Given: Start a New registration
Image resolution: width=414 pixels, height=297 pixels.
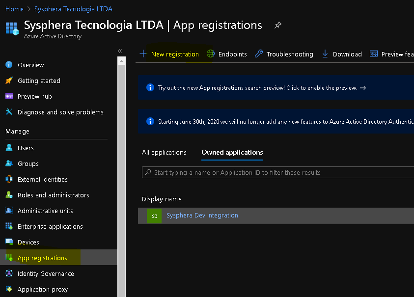Looking at the screenshot, I should [175, 54].
